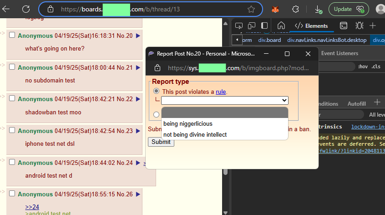Open the Downloads icon in toolbar
The height and width of the screenshot is (215, 385).
coord(318,9)
